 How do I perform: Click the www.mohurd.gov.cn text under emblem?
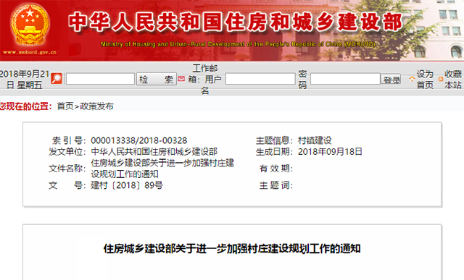(30, 52)
